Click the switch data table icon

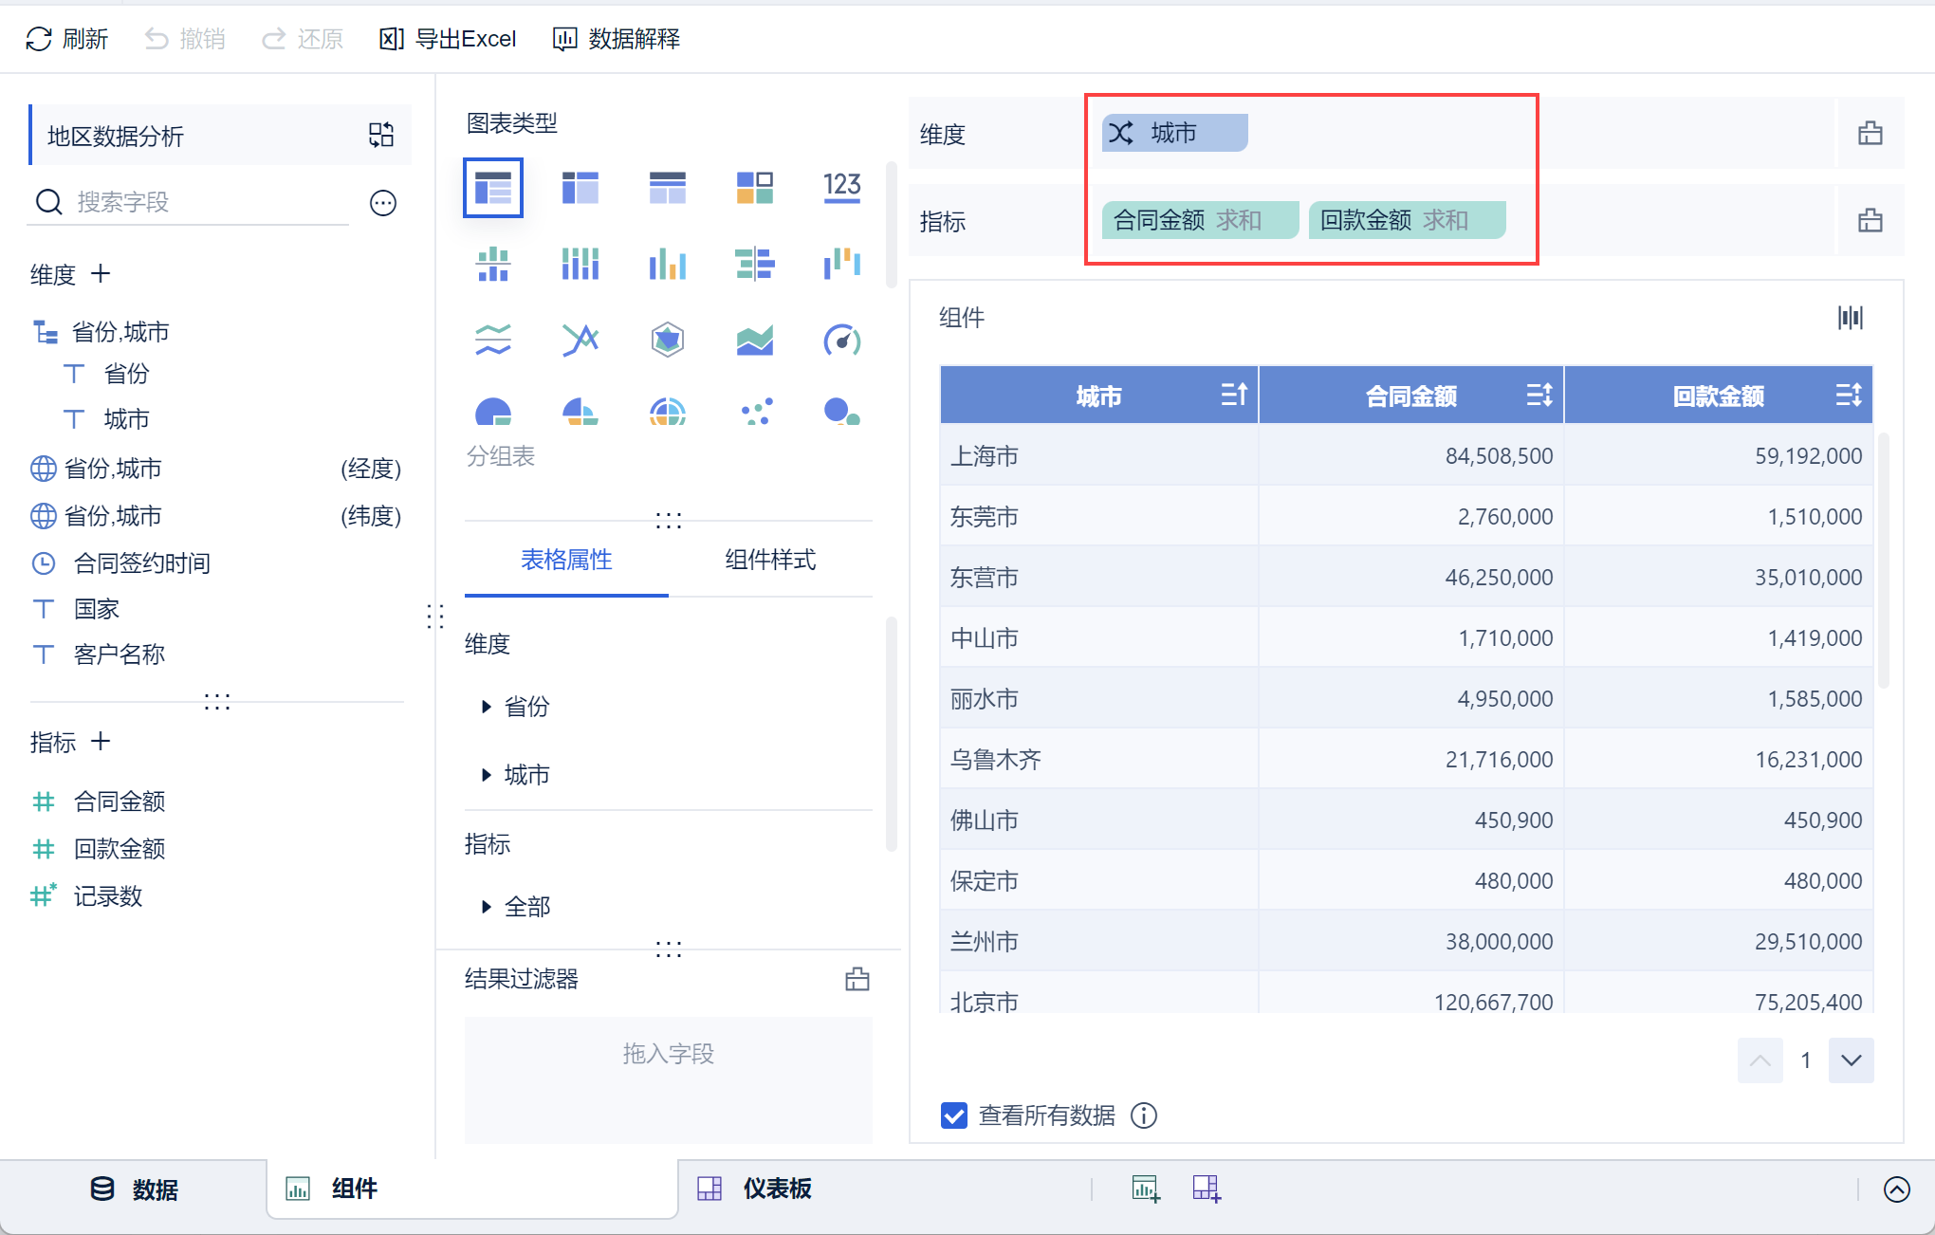pos(381,135)
